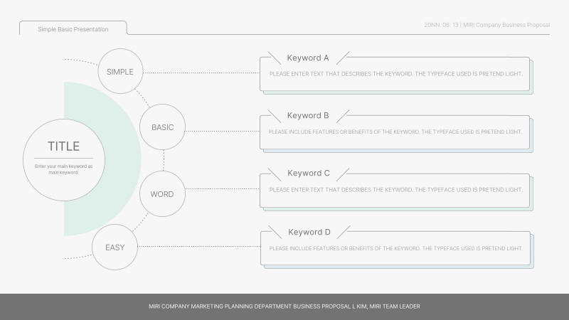Select Keyword A description text box

coord(396,74)
